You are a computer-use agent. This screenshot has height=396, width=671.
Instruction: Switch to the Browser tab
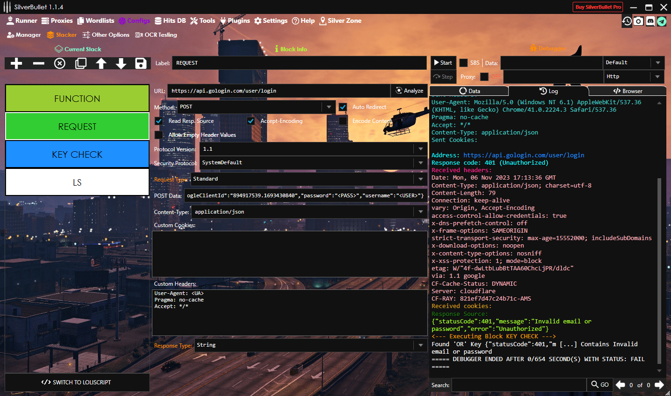pyautogui.click(x=627, y=91)
